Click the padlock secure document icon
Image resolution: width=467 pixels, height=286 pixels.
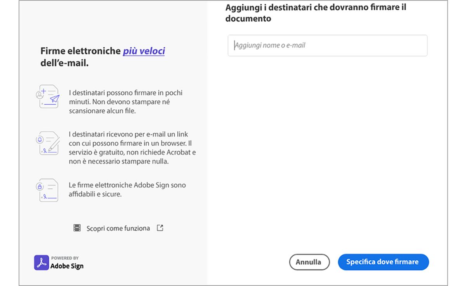tap(49, 190)
